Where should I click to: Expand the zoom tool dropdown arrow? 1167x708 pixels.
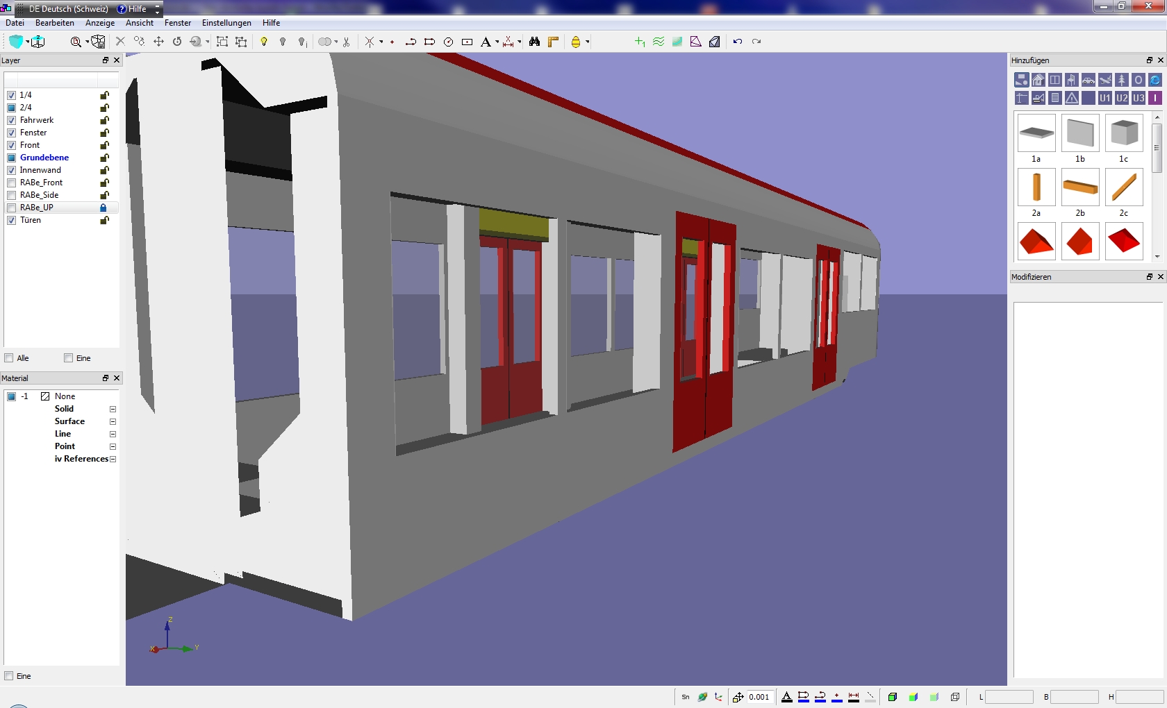pos(87,42)
